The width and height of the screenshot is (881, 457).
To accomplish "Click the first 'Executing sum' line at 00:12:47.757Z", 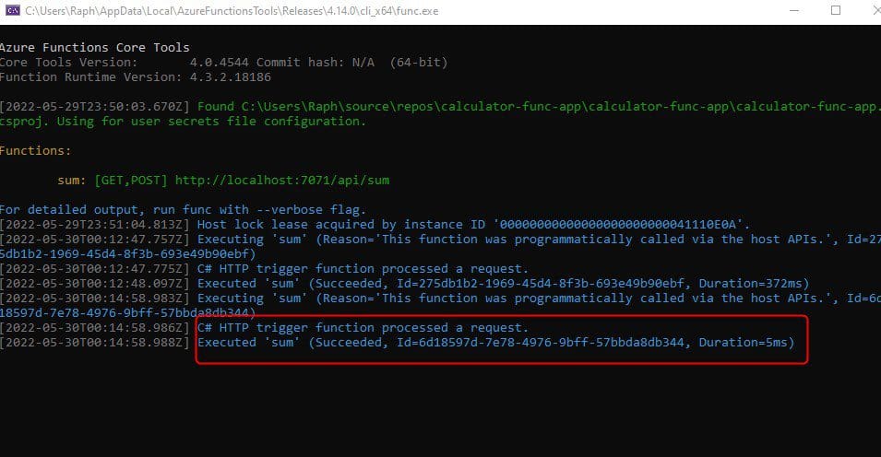I will [441, 240].
